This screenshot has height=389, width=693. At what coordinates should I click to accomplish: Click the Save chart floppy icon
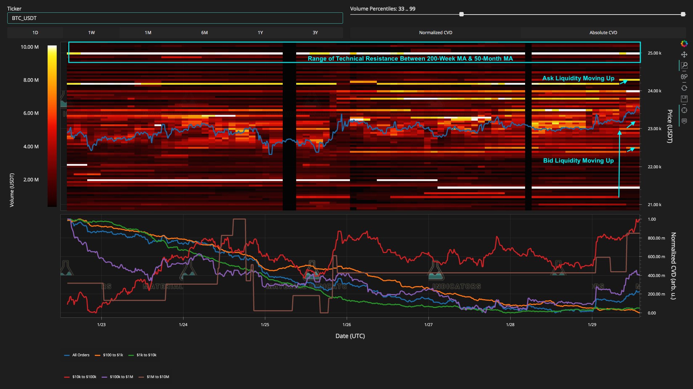click(684, 99)
